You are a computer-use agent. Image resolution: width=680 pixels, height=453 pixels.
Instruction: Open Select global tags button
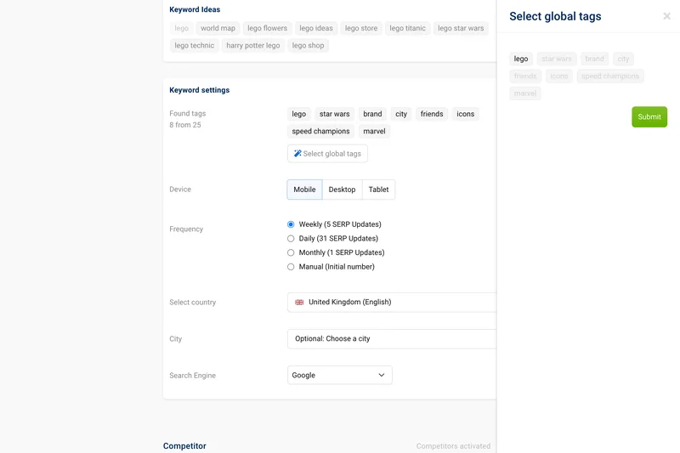click(x=327, y=154)
